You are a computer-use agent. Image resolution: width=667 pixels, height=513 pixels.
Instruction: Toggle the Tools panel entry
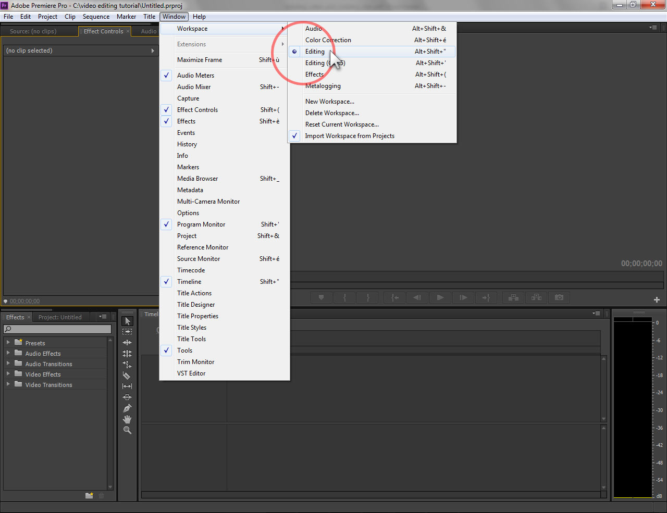pyautogui.click(x=225, y=351)
